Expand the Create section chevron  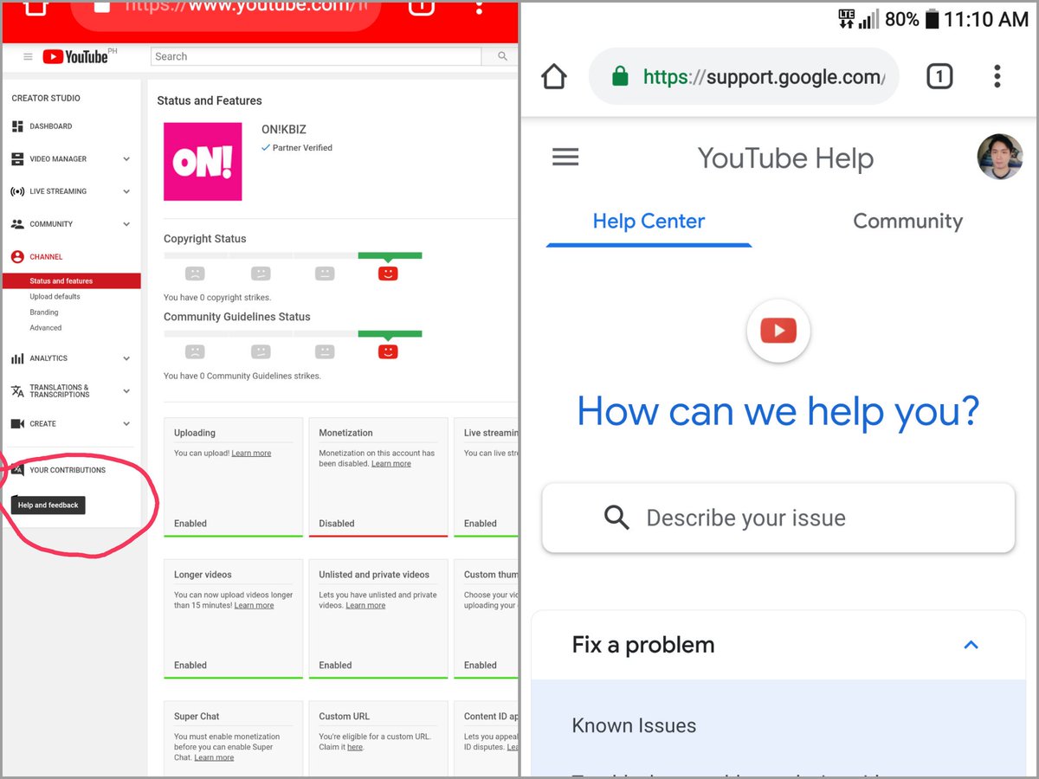126,424
